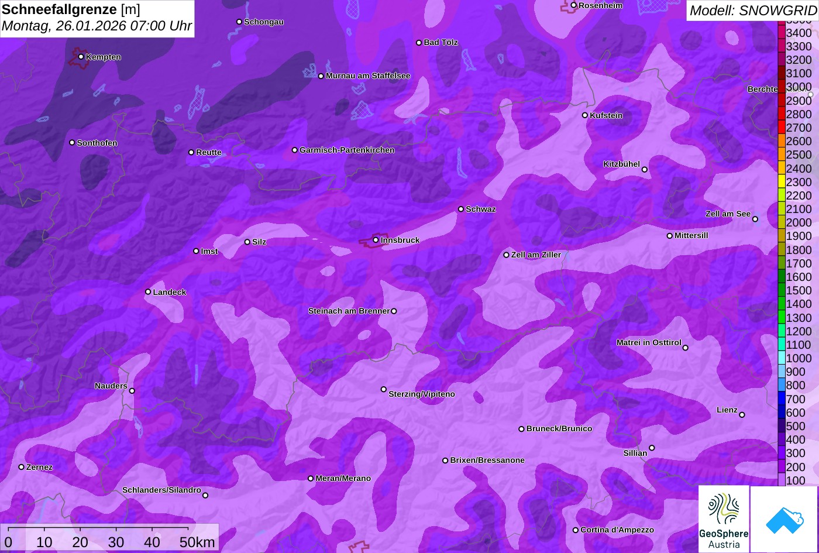Click the 2700 m red legend color
The image size is (819, 553).
tap(782, 128)
